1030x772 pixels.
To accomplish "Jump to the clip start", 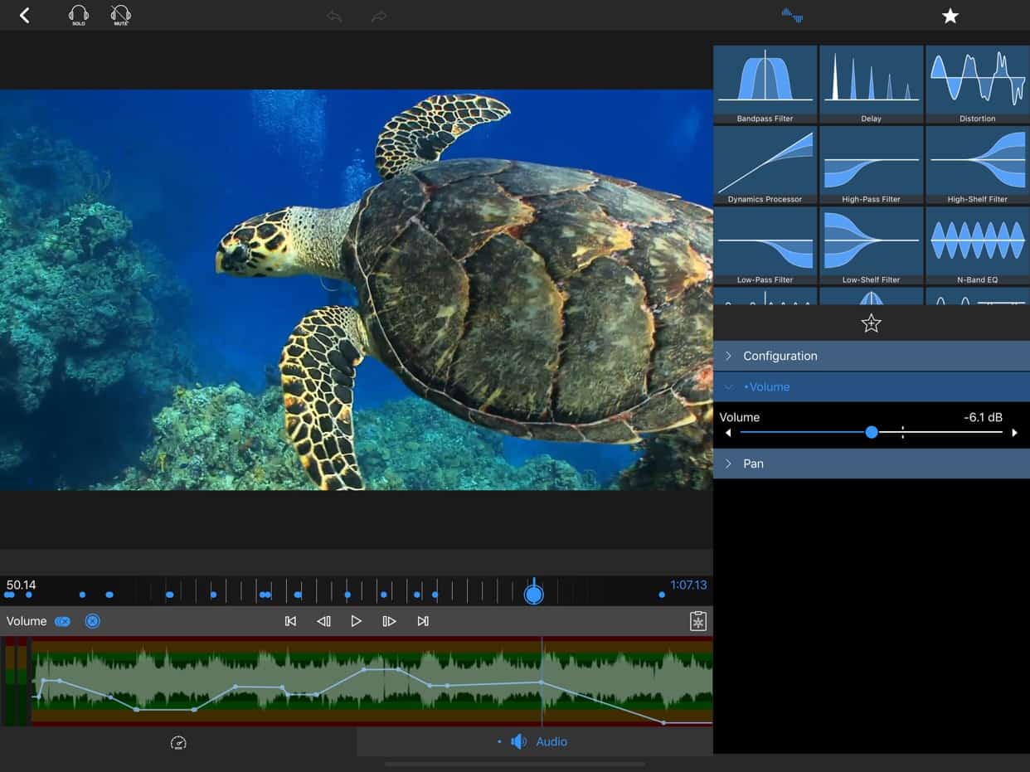I will coord(290,621).
